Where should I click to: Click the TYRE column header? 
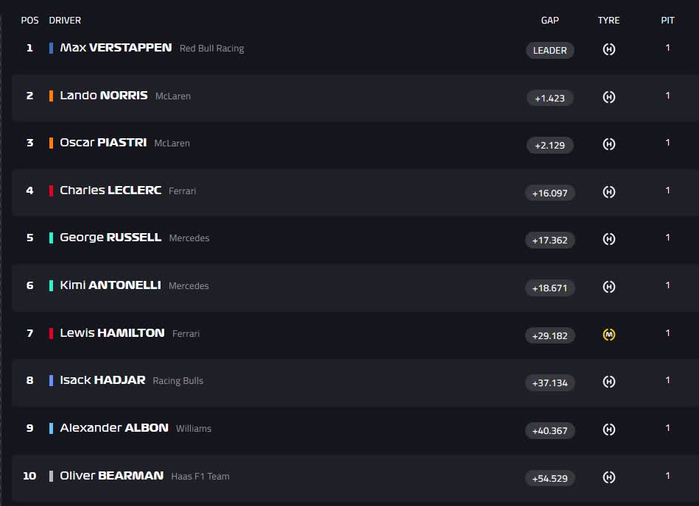608,21
